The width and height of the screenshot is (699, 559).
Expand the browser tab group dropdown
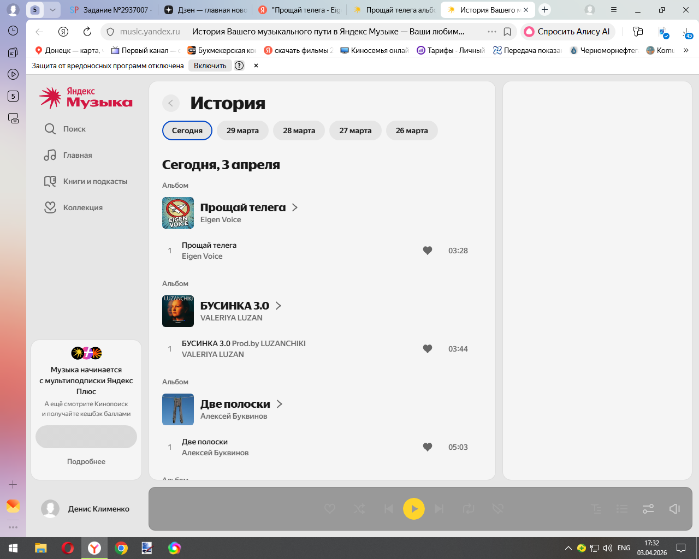point(52,10)
